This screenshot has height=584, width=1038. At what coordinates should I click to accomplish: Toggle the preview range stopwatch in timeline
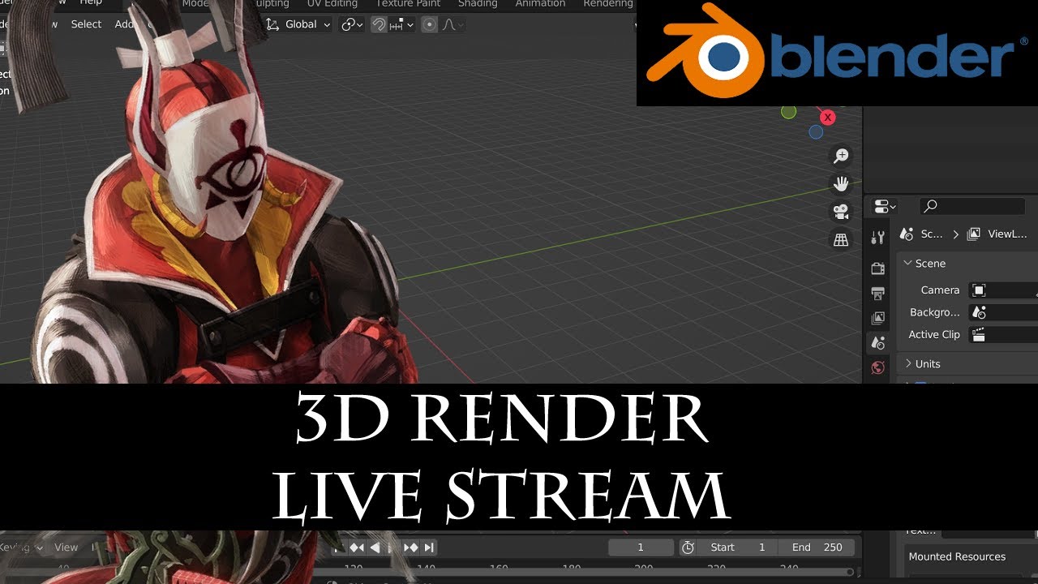(x=688, y=547)
